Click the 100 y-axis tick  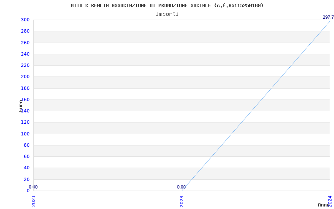(25, 134)
